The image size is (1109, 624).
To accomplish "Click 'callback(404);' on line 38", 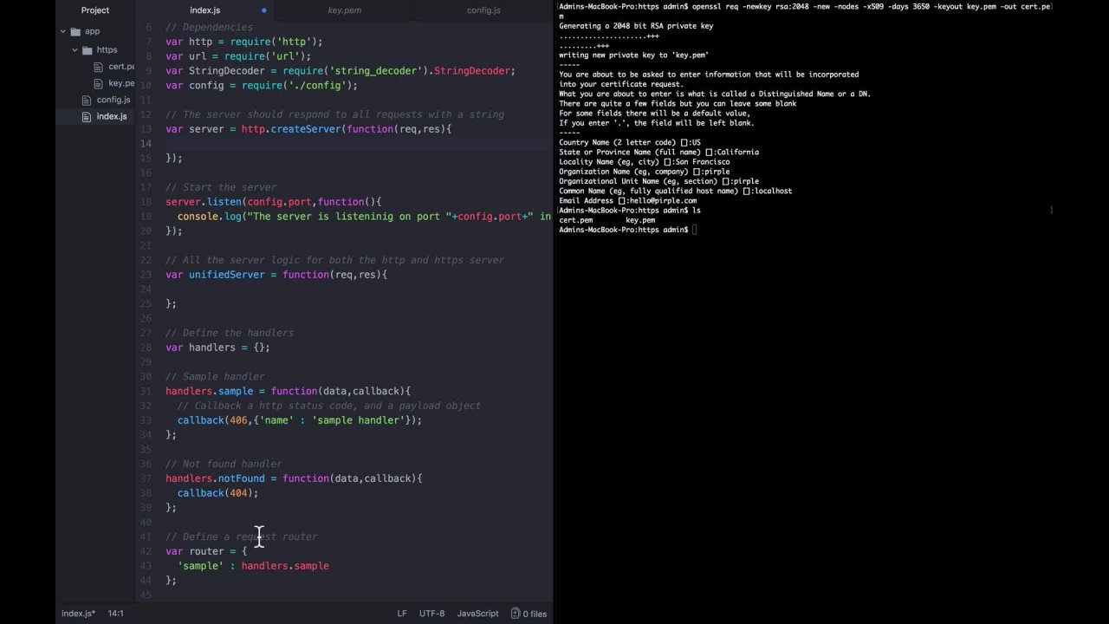I will click(x=217, y=493).
